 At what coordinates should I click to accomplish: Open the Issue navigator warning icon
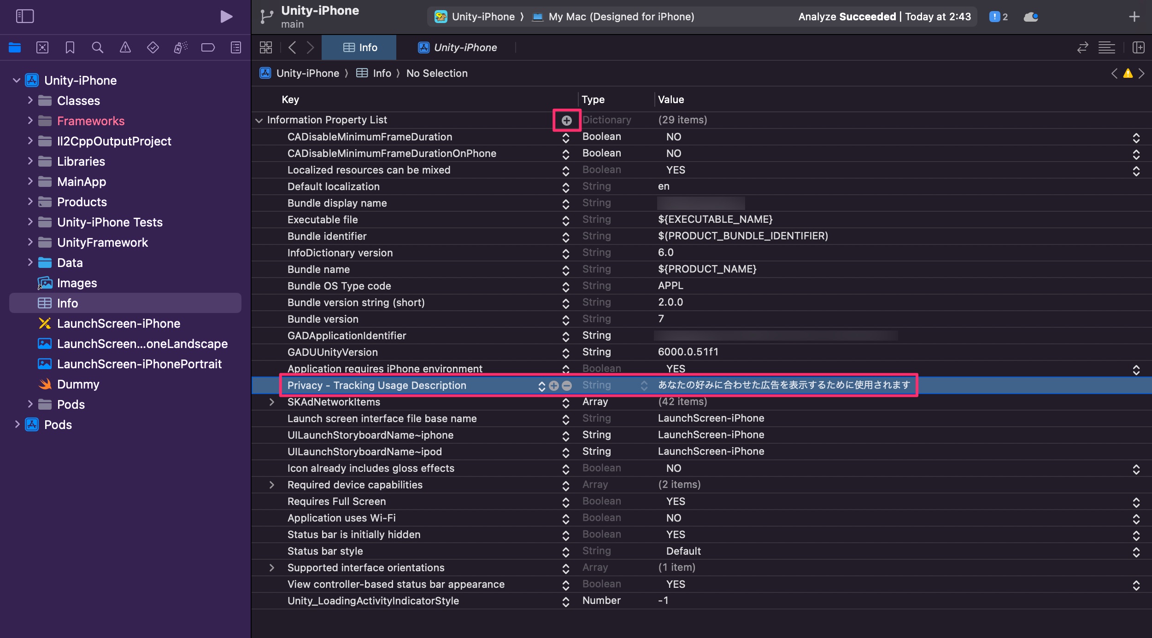click(x=125, y=47)
